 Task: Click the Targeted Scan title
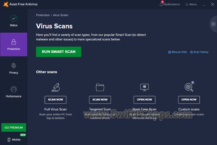[100, 109]
